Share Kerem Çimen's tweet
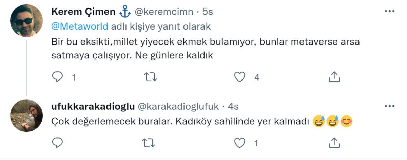This screenshot has height=160, width=407. [x=334, y=77]
